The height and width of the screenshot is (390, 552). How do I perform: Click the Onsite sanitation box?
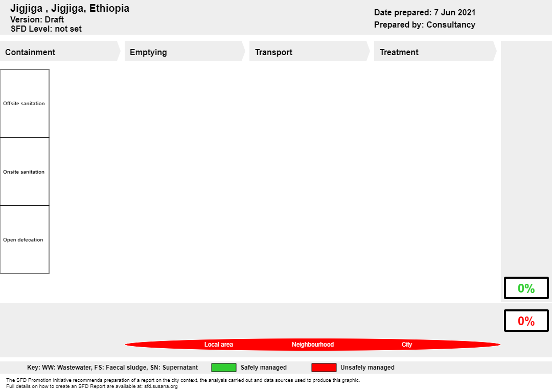[x=25, y=172]
